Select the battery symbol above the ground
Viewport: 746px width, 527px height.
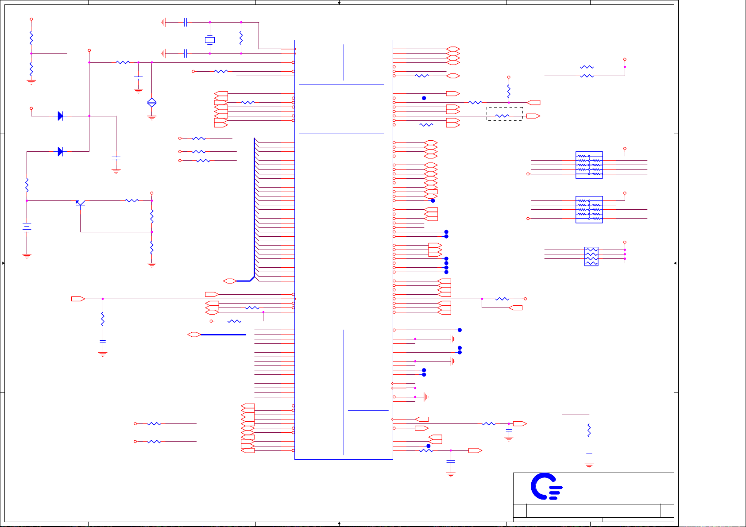[27, 227]
